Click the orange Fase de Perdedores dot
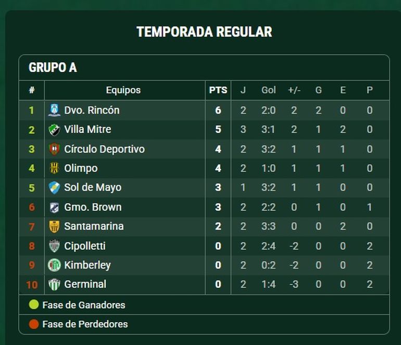401x345 pixels. click(x=34, y=324)
